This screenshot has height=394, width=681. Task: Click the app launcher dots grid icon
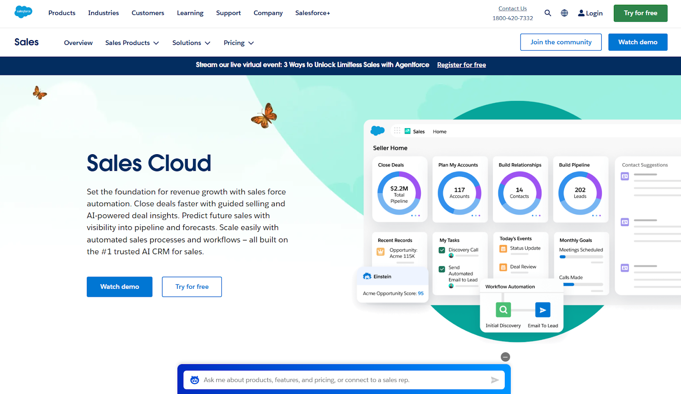click(397, 131)
